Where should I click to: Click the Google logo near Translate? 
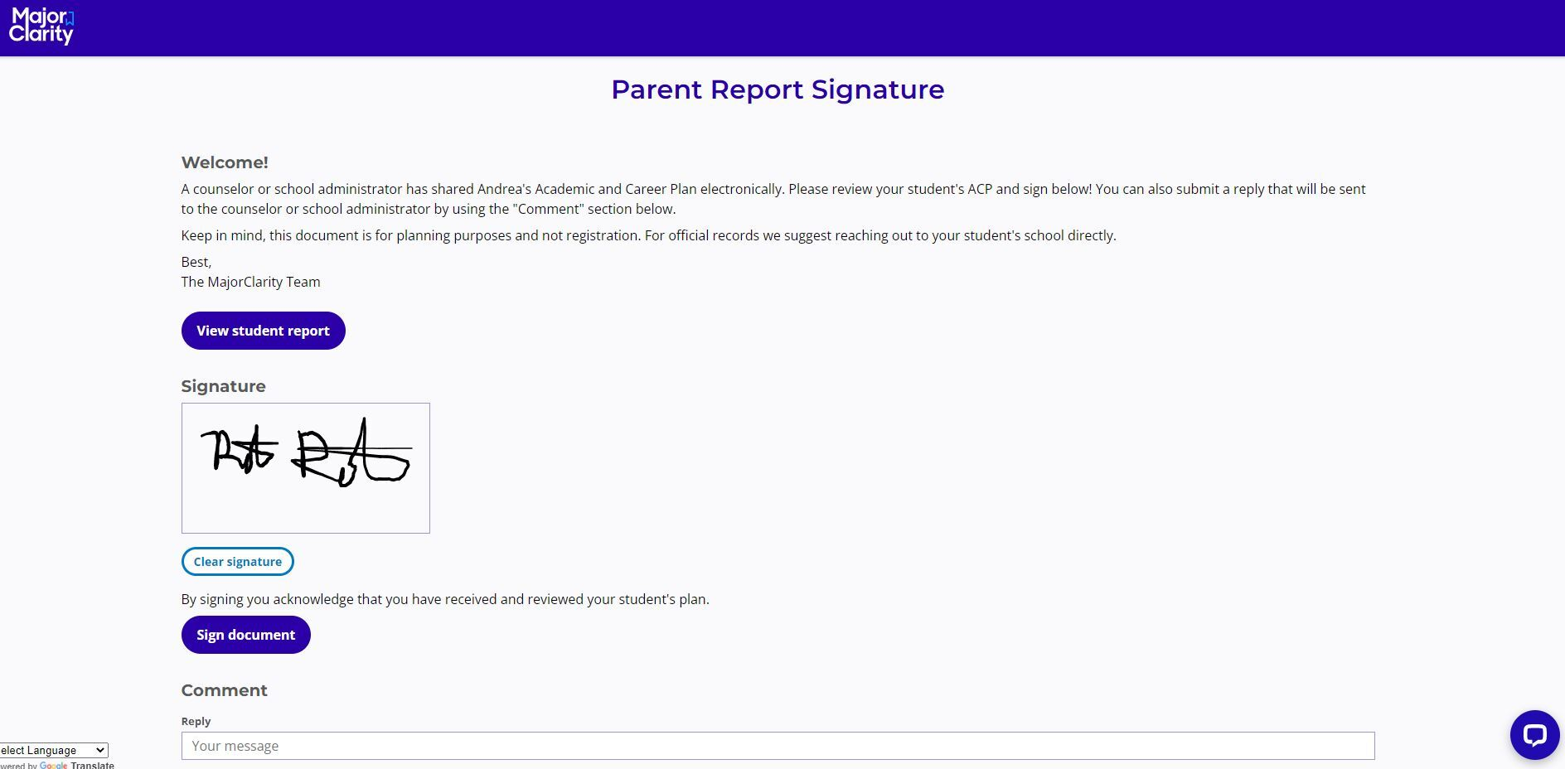pyautogui.click(x=54, y=765)
